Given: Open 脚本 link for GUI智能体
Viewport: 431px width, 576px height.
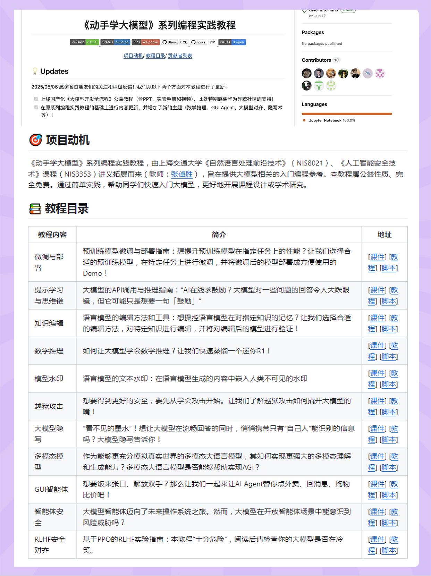Looking at the screenshot, I should 389,495.
